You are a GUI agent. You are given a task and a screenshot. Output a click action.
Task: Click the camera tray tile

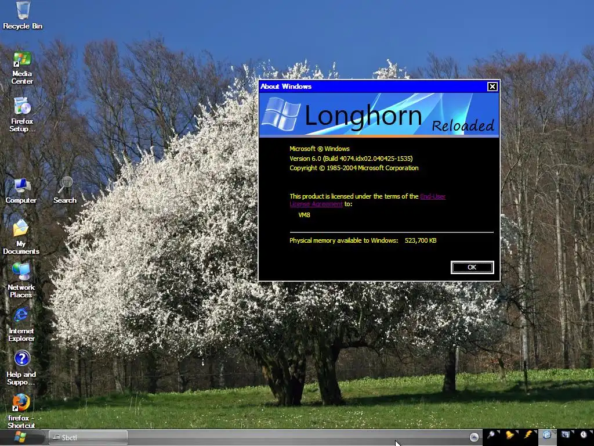coord(566,436)
